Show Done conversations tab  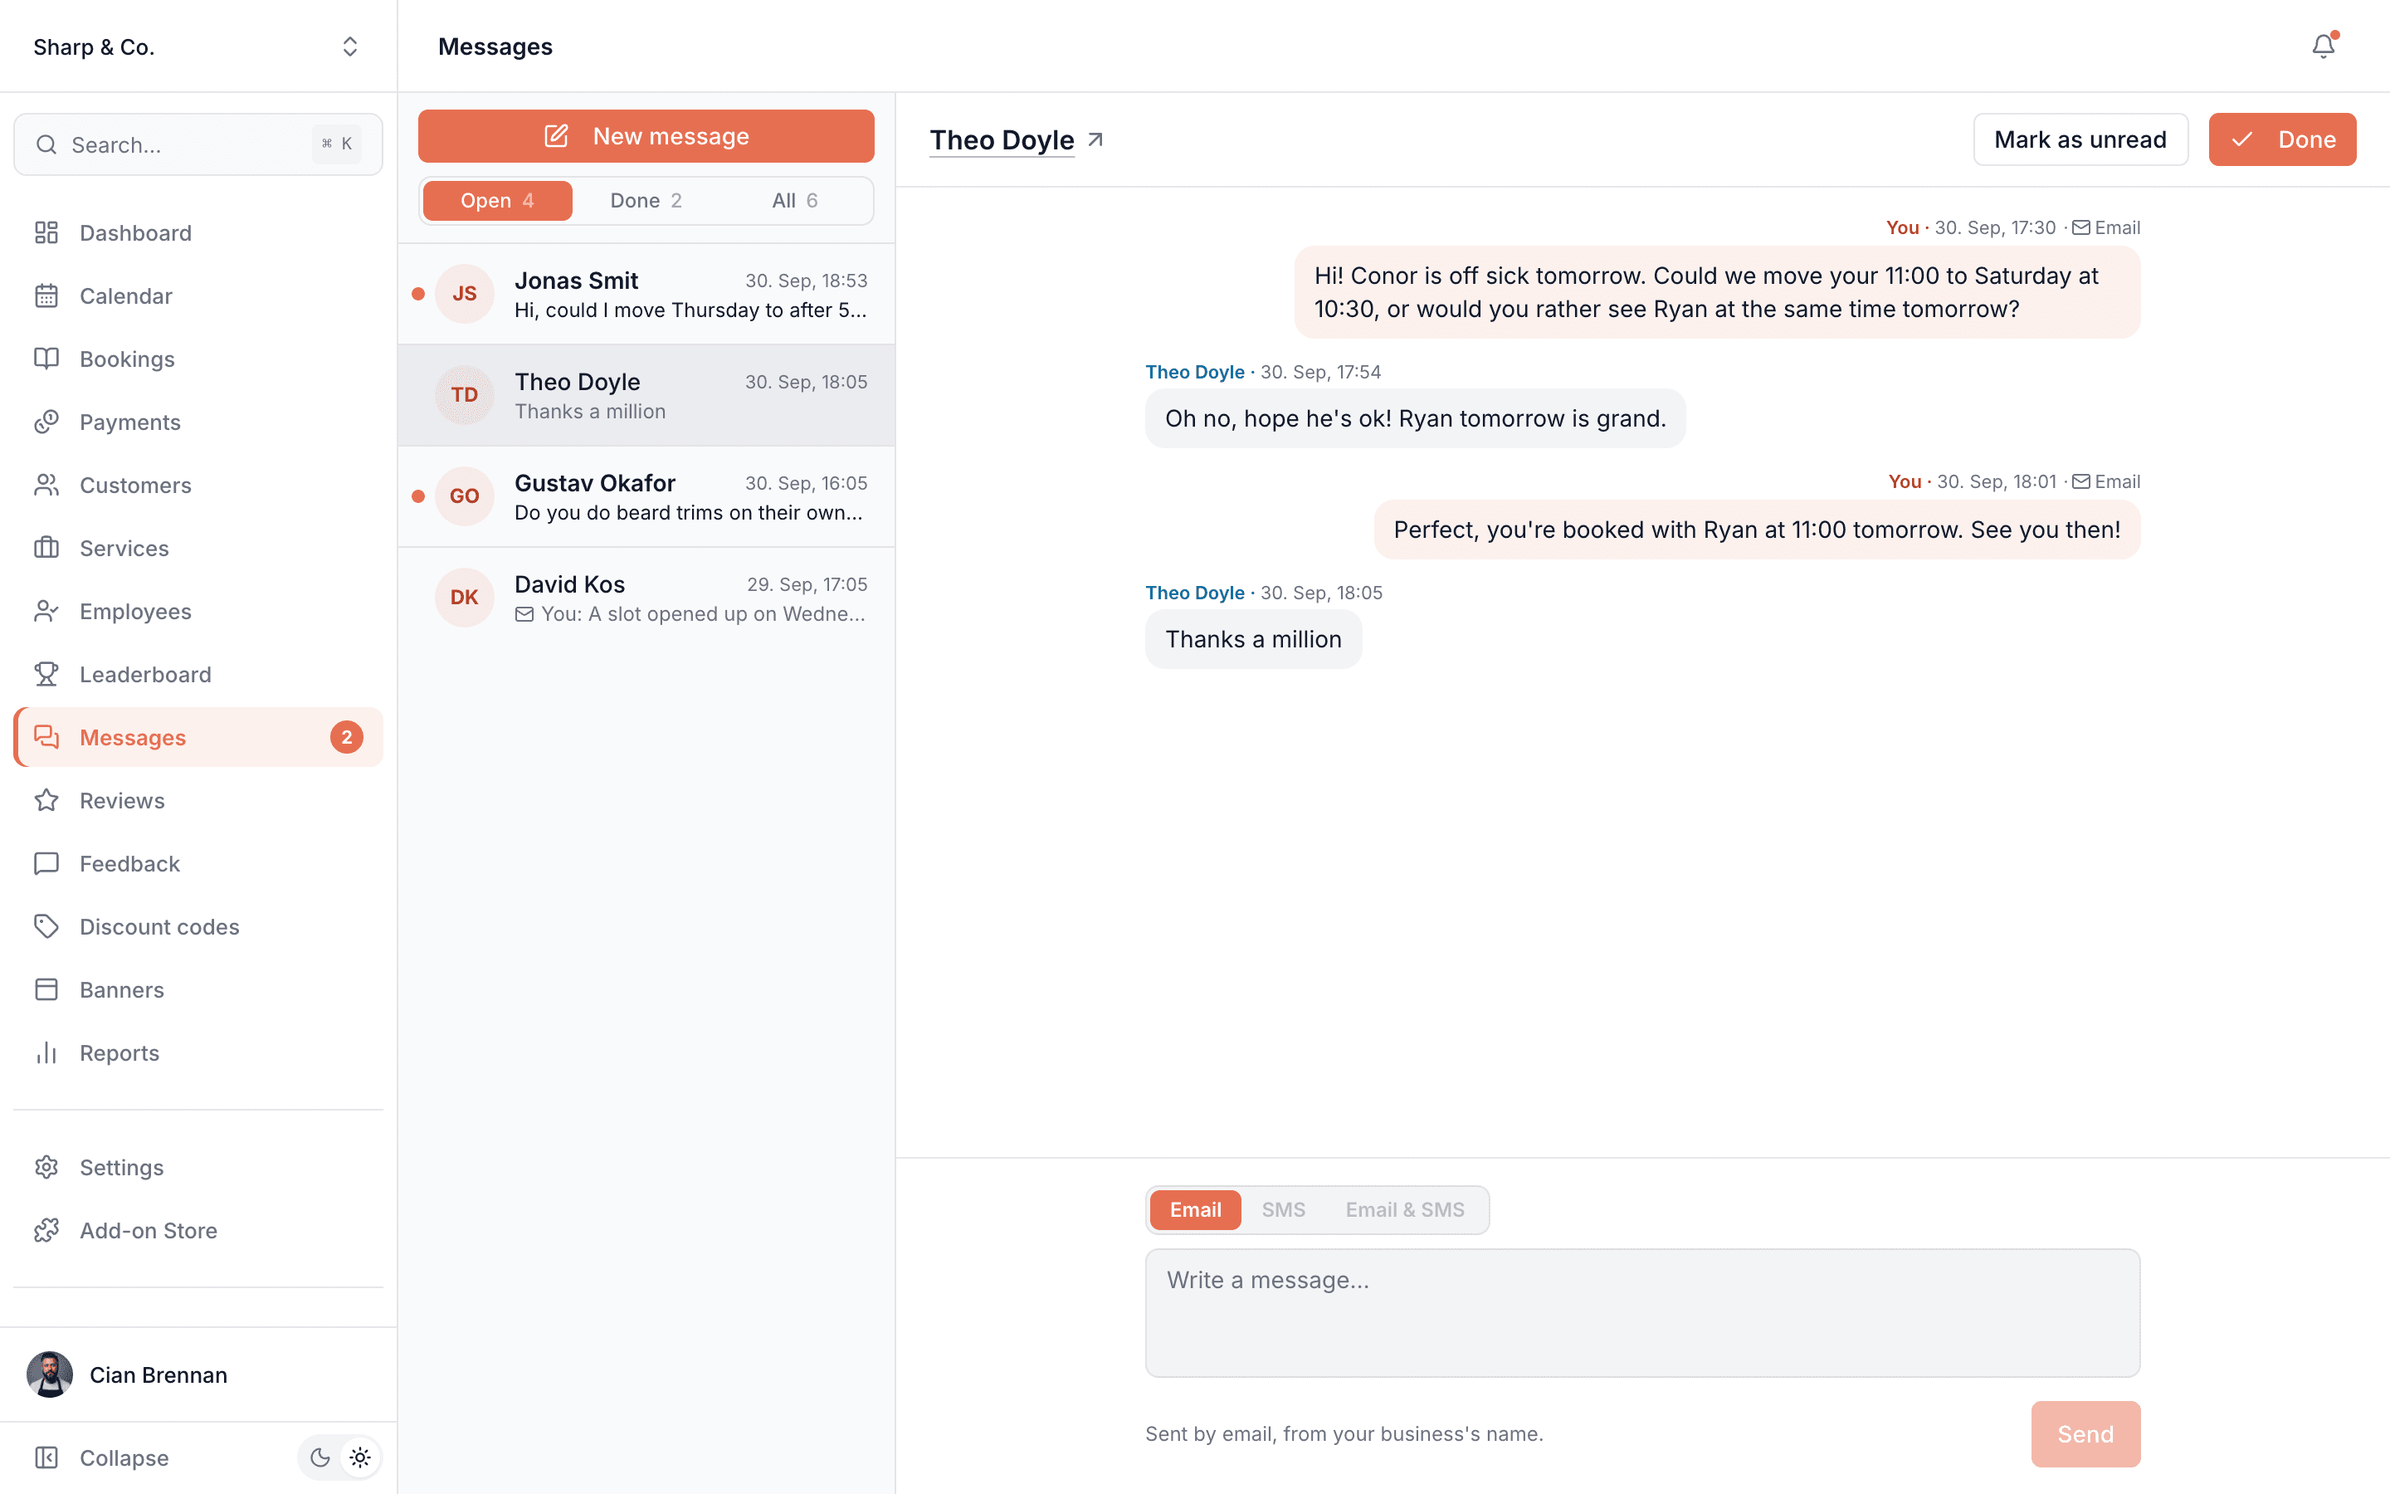click(x=646, y=201)
